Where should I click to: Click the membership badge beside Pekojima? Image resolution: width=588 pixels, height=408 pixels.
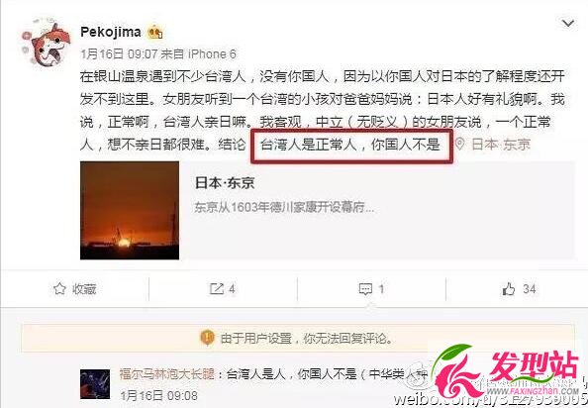[x=154, y=33]
